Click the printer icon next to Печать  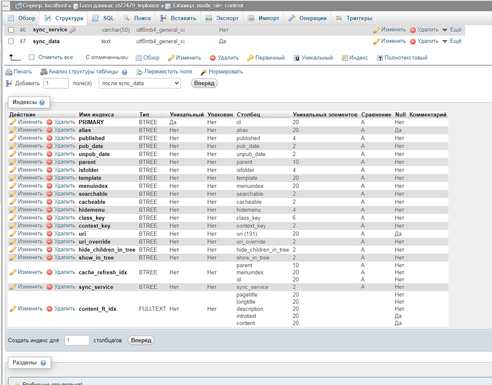(9, 72)
